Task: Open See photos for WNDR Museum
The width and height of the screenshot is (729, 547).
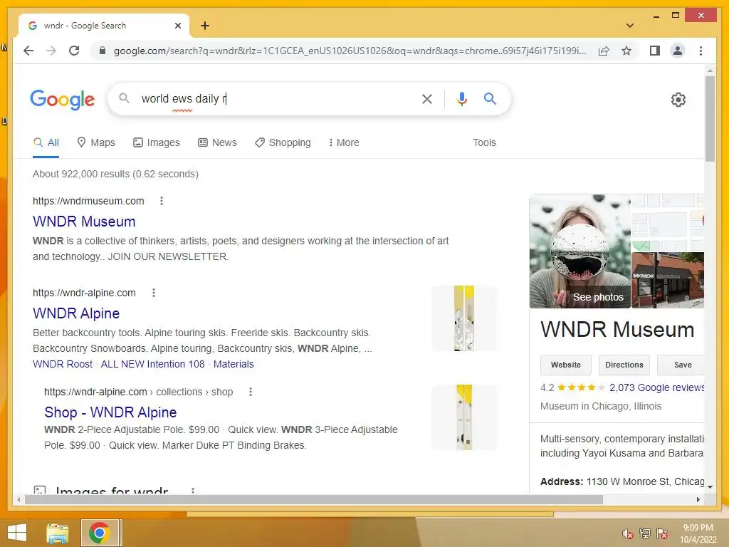Action: click(579, 251)
